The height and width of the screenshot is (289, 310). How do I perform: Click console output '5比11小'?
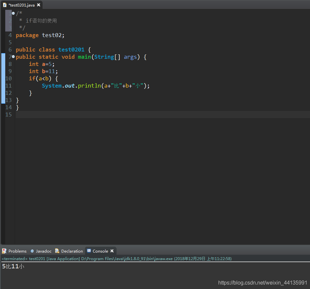13,266
